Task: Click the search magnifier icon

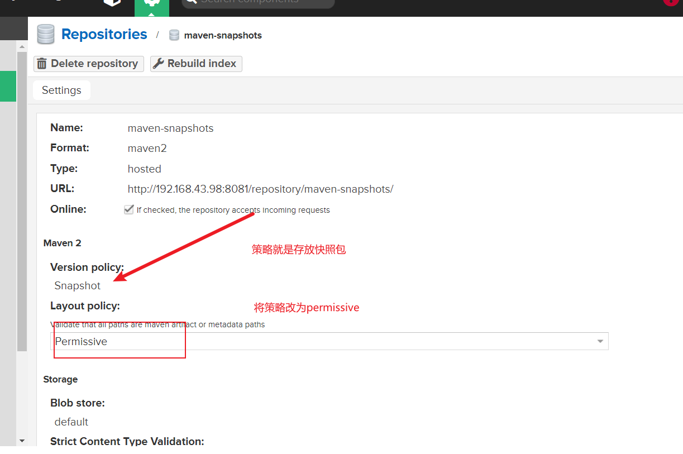Action: point(191,2)
